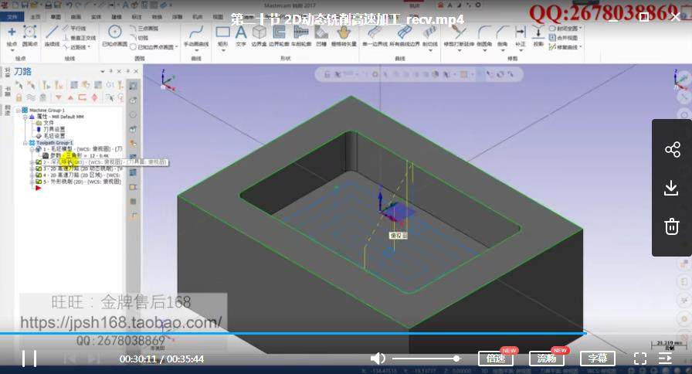Open the 已知边界点画圆 dropdown
This screenshot has height=374, width=692.
(177, 47)
